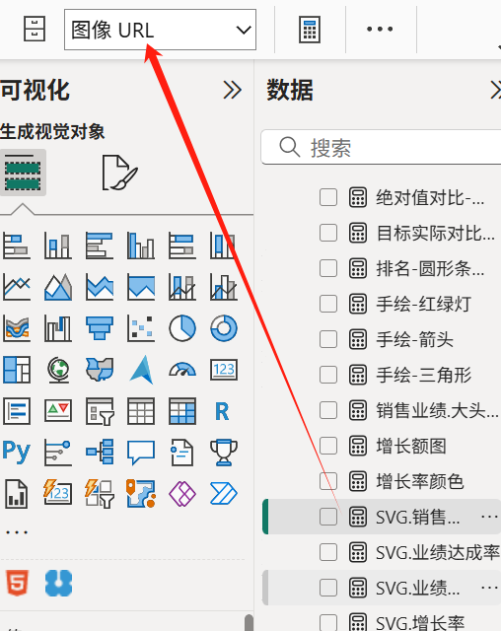
Task: Open more options for SVG.业绩 measure
Action: pos(489,588)
